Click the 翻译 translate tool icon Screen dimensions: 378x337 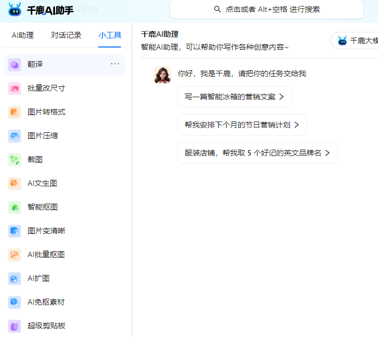click(15, 64)
